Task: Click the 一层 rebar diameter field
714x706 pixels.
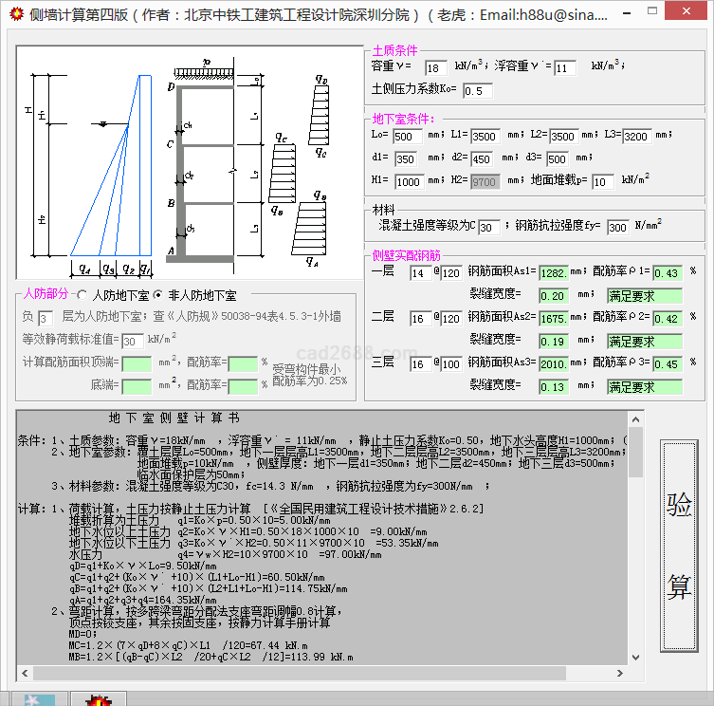Action: (419, 273)
